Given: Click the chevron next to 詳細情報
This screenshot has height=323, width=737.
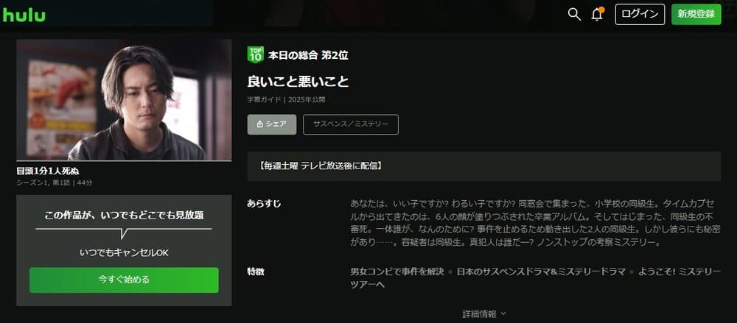Looking at the screenshot, I should tap(503, 313).
